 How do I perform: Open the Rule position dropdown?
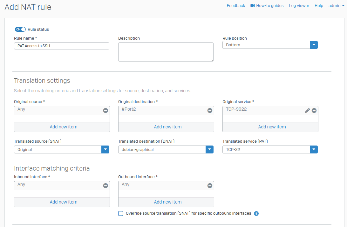pos(314,45)
